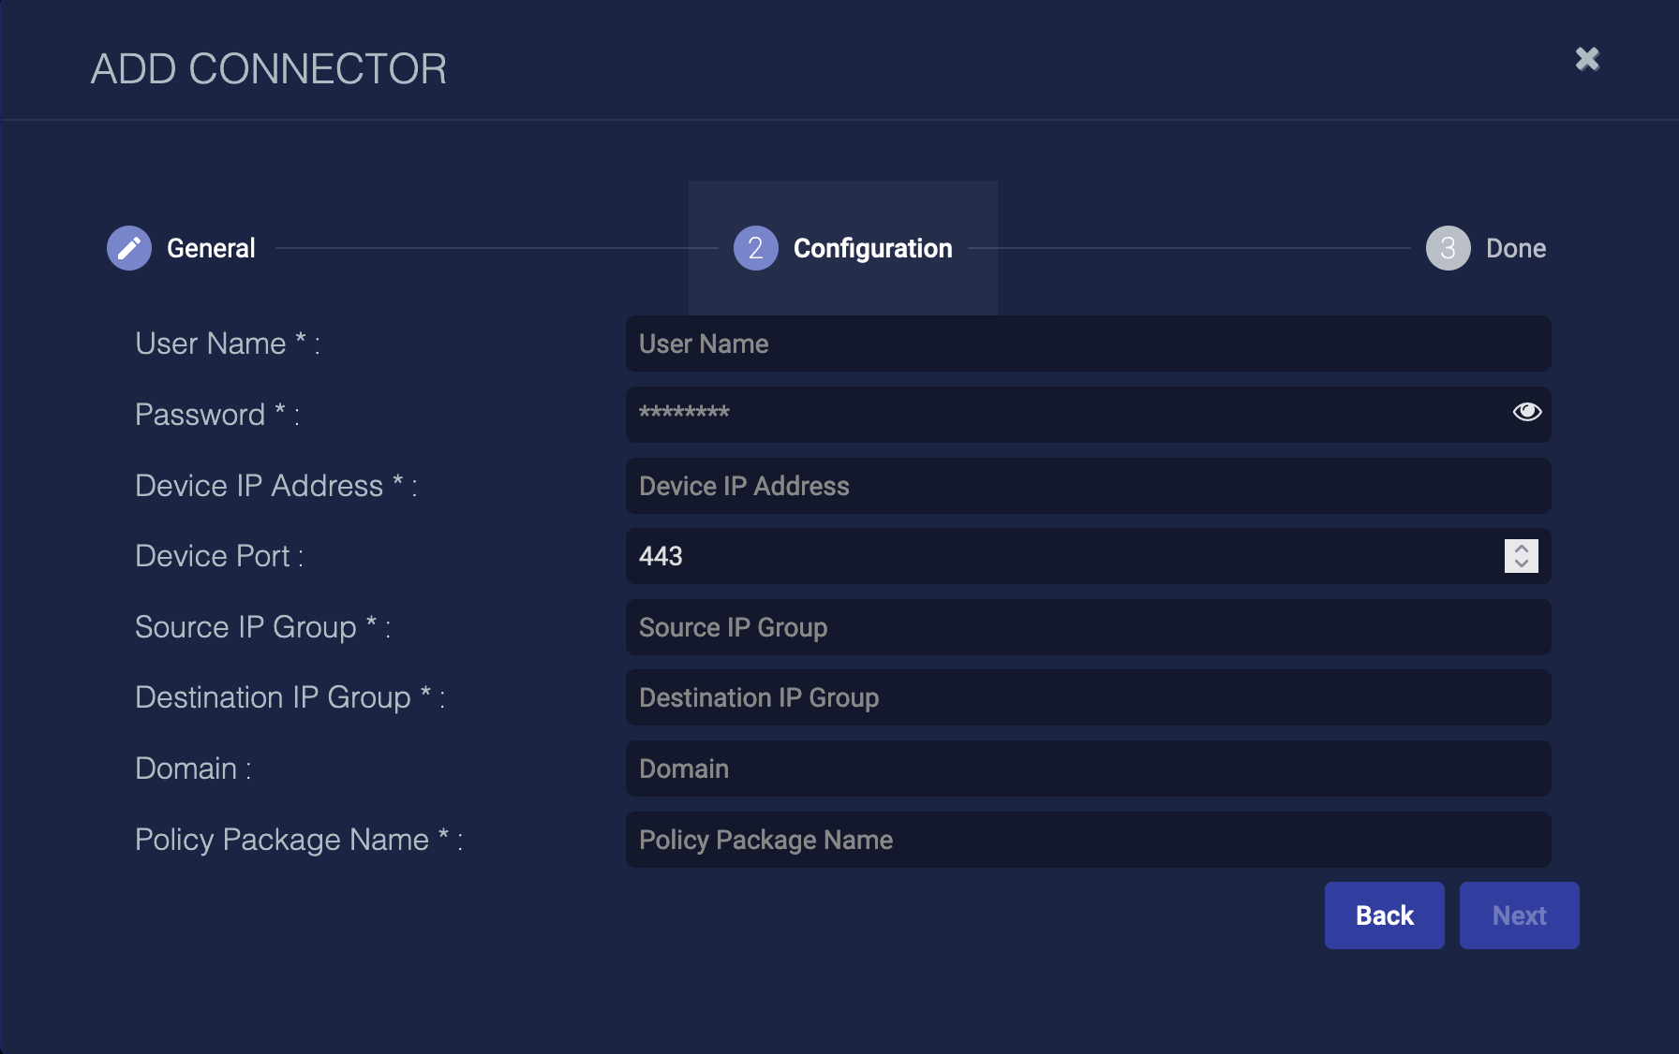Show password with the eye icon
This screenshot has width=1679, height=1054.
point(1526,412)
